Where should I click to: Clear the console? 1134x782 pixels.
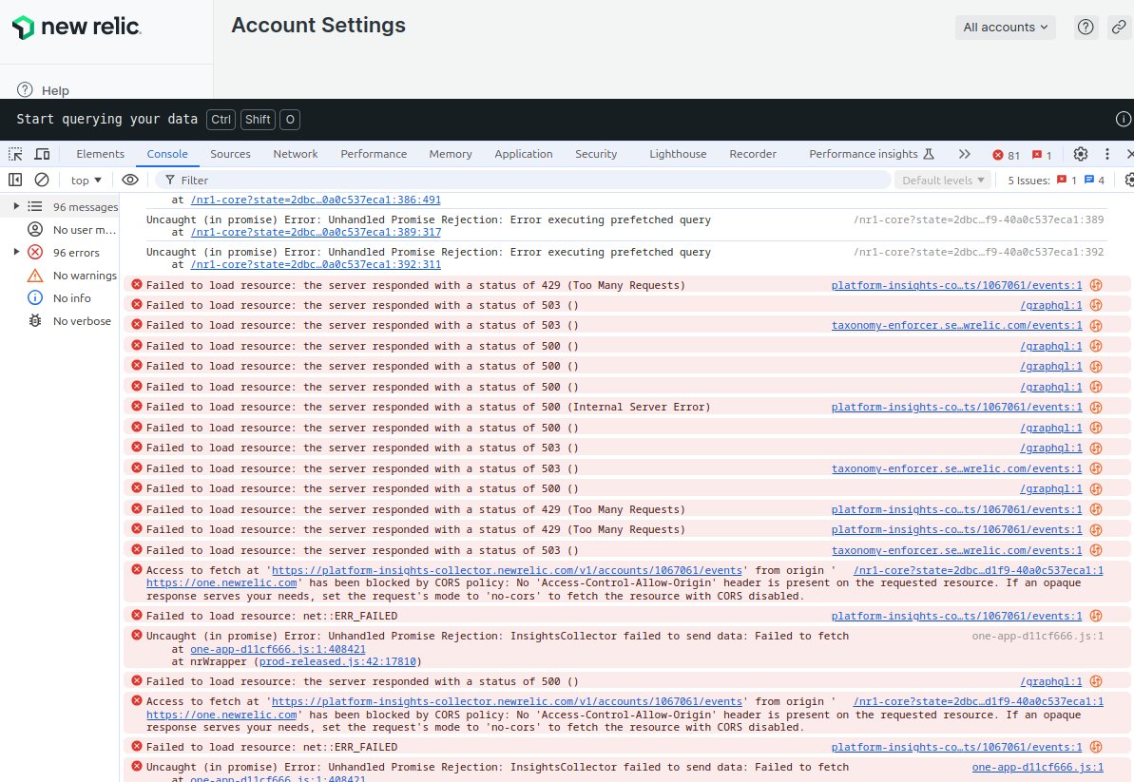click(x=42, y=180)
